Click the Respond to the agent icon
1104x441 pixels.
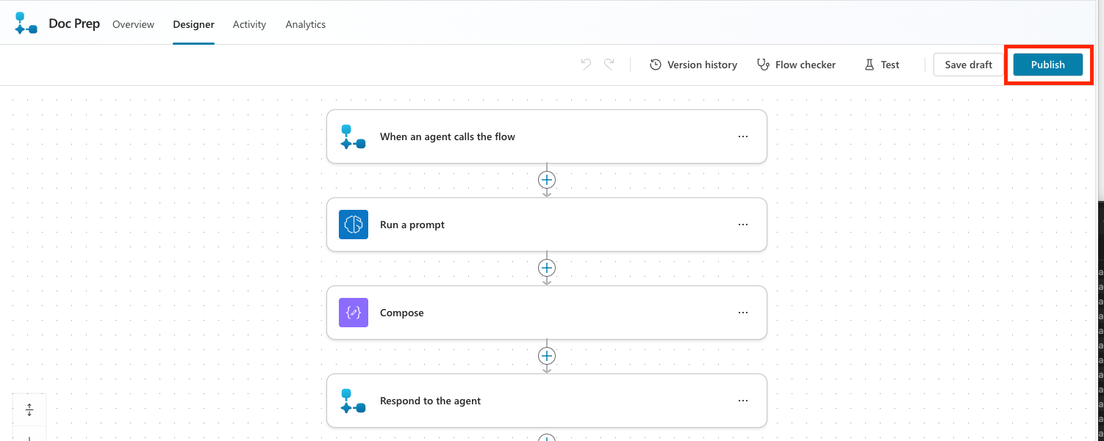click(x=354, y=401)
